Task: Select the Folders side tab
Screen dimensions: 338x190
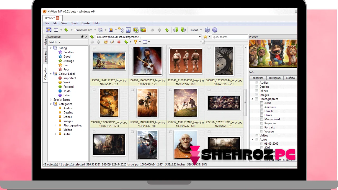Action: [x=45, y=41]
